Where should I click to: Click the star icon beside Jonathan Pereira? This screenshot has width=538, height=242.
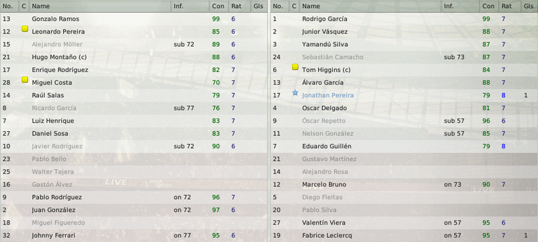pyautogui.click(x=295, y=93)
